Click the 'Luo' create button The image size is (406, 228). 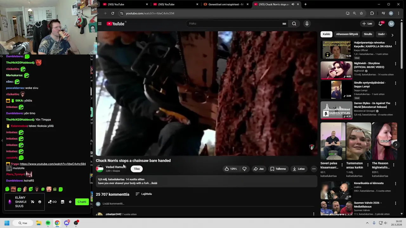pos(367,23)
